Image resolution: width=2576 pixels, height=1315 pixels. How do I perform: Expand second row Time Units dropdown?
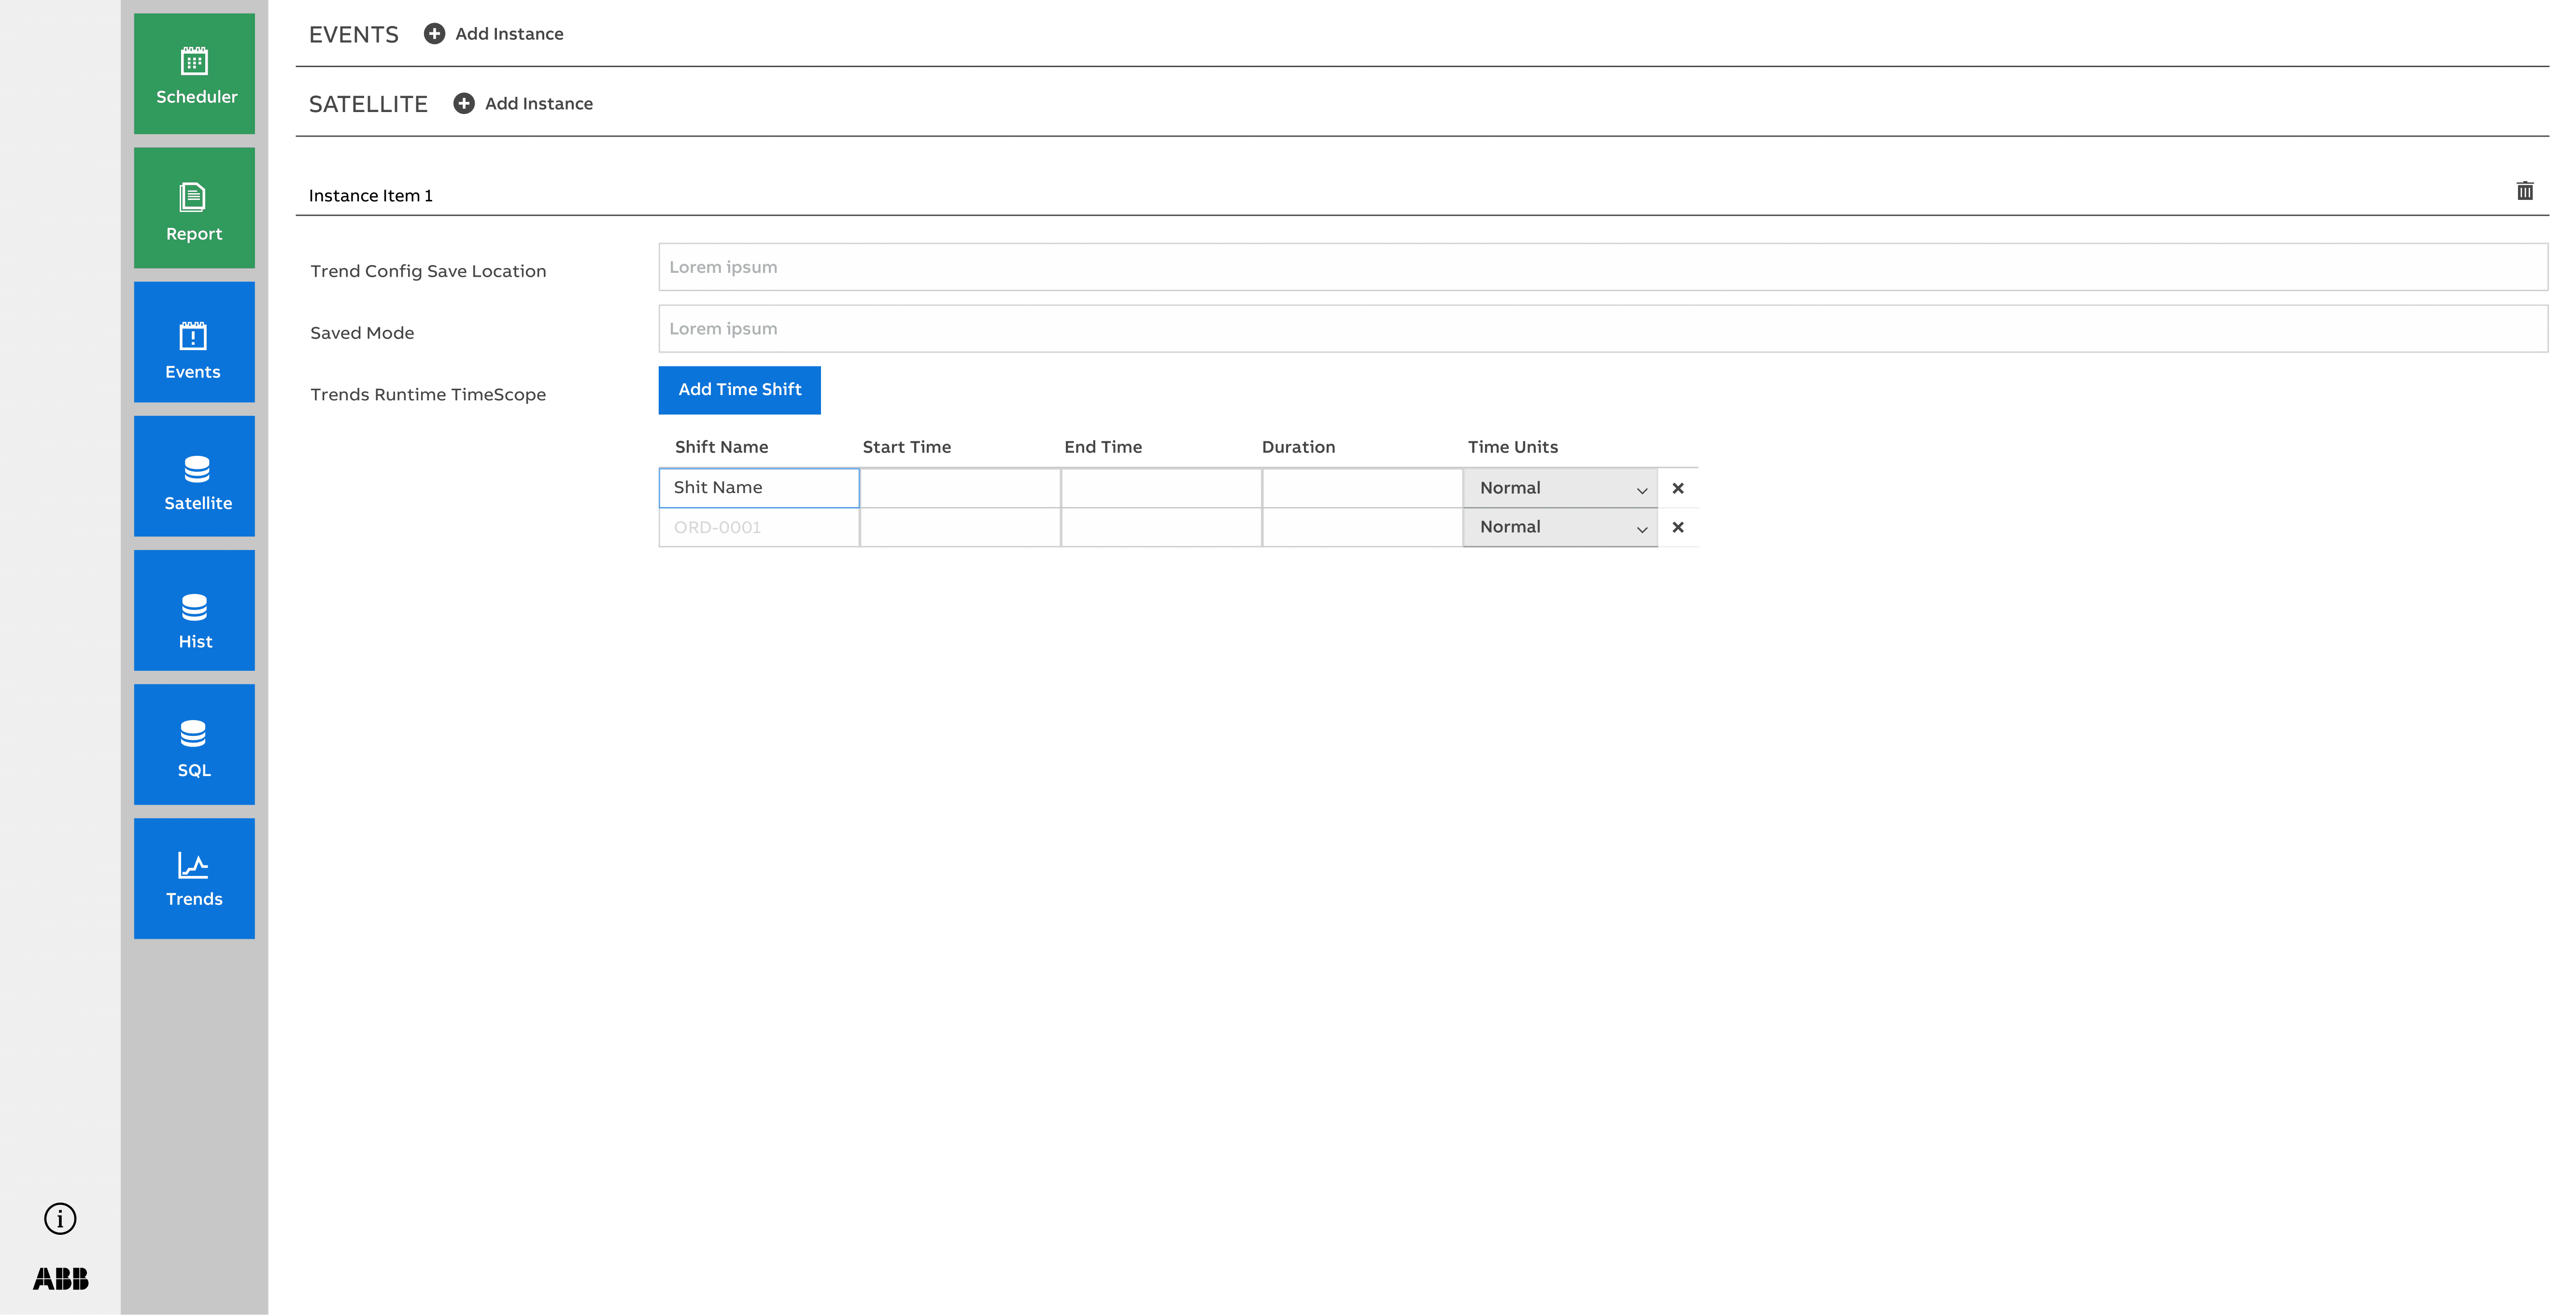[1559, 527]
